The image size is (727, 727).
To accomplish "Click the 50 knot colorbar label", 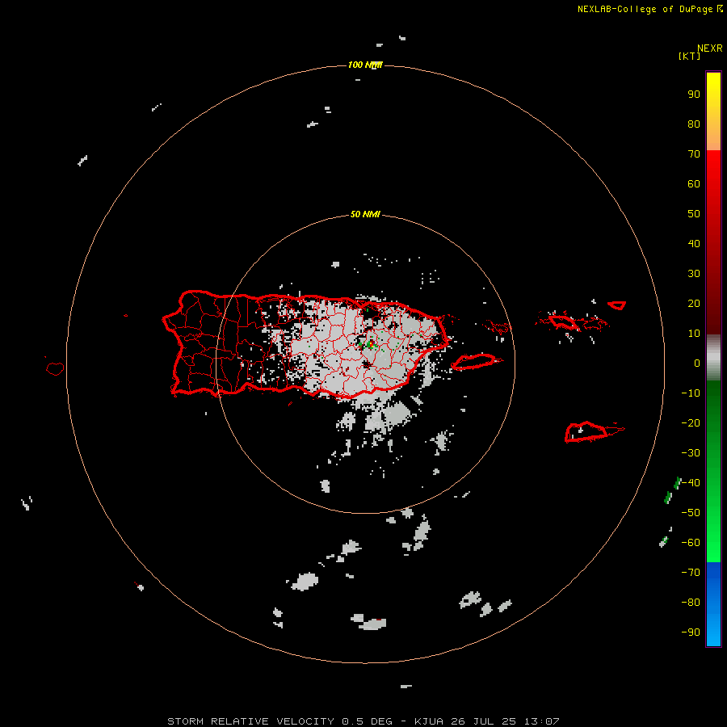I will coord(694,214).
